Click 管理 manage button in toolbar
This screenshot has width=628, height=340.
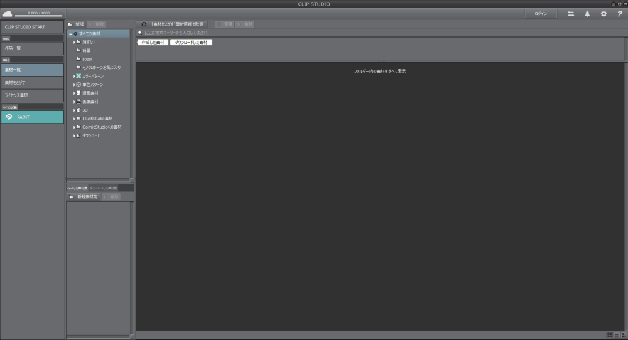224,24
